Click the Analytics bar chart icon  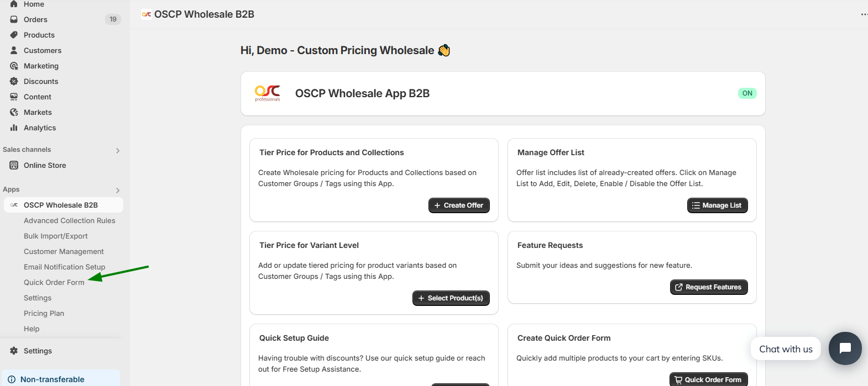[x=14, y=128]
